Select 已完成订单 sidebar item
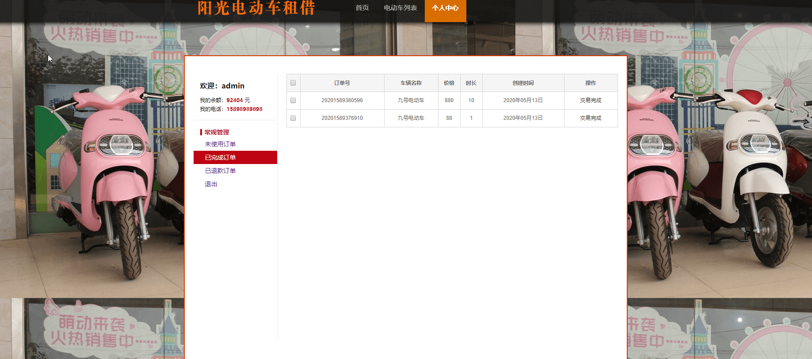The image size is (812, 359). pos(220,157)
